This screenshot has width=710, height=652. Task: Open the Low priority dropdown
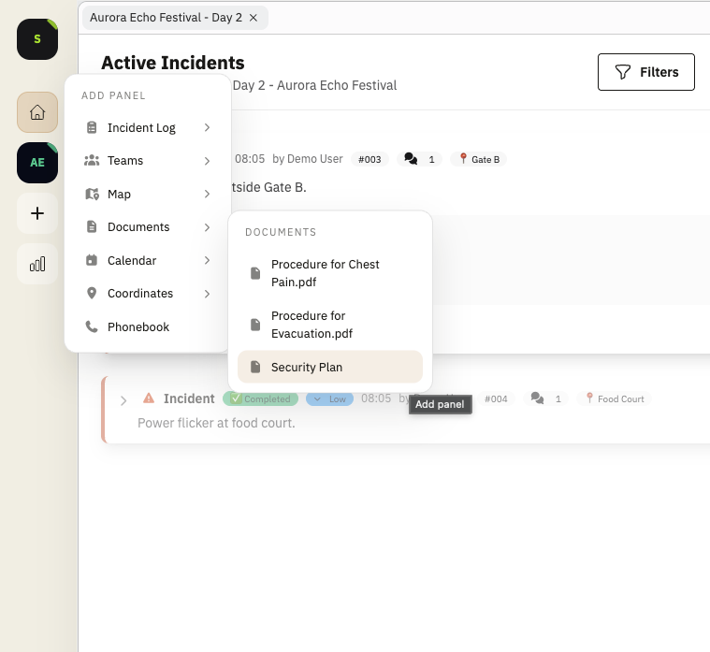pyautogui.click(x=329, y=398)
